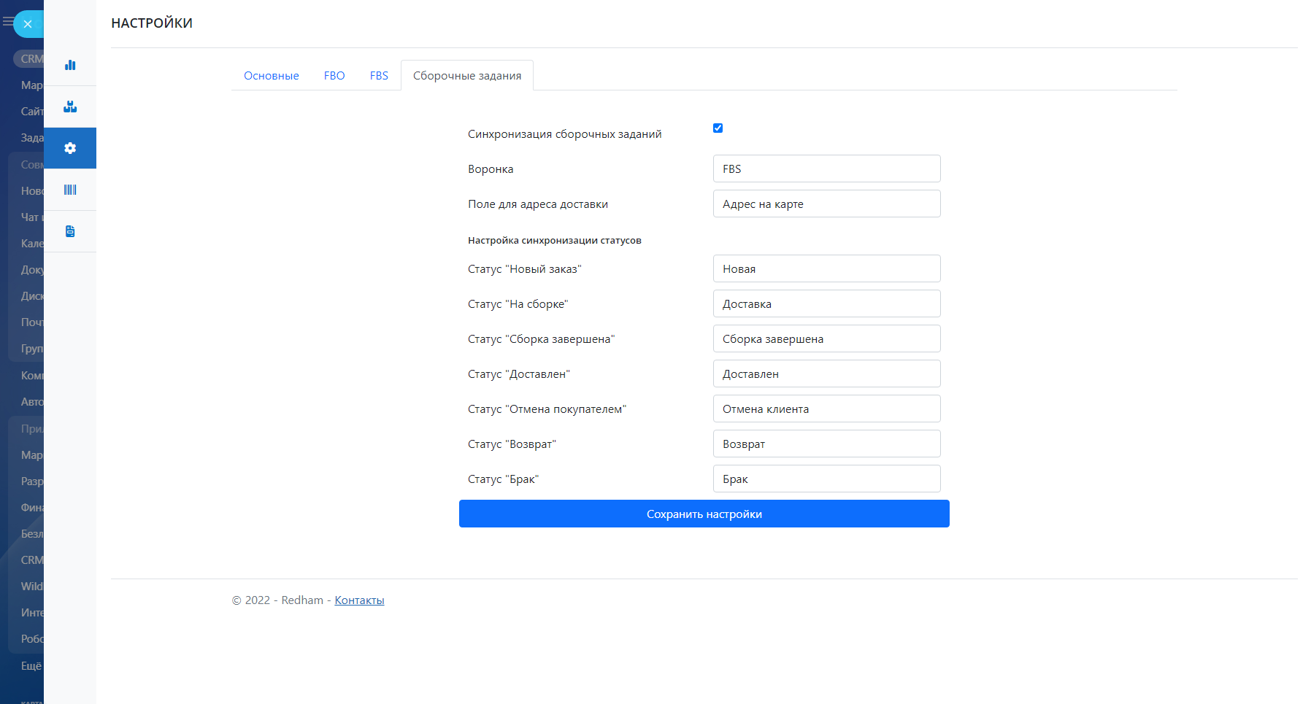Uncheck Синхронизация сборочных заданий checkbox
Viewport: 1311px width, 704px height.
pos(718,128)
